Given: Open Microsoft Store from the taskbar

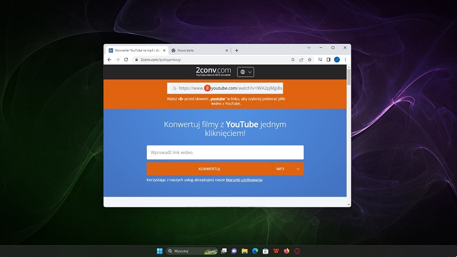Looking at the screenshot, I should [266, 251].
